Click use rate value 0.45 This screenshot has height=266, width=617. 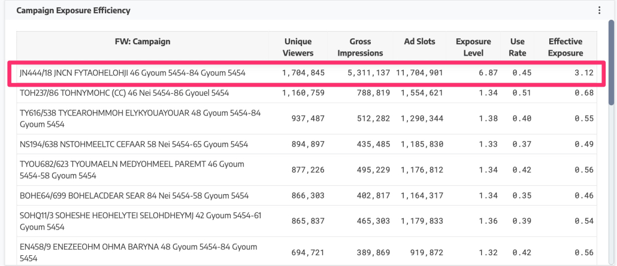tap(522, 73)
